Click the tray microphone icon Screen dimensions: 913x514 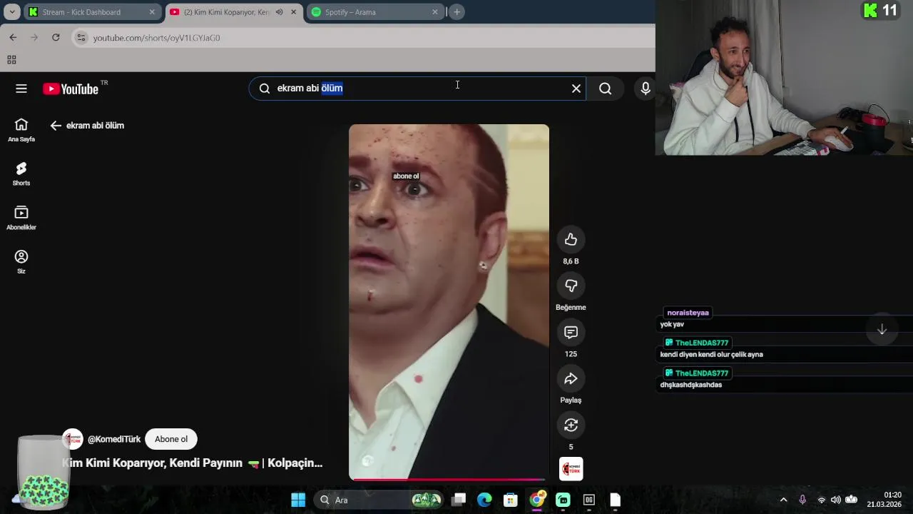802,500
